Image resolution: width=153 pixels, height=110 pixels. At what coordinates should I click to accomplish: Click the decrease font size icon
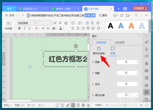[61, 23]
